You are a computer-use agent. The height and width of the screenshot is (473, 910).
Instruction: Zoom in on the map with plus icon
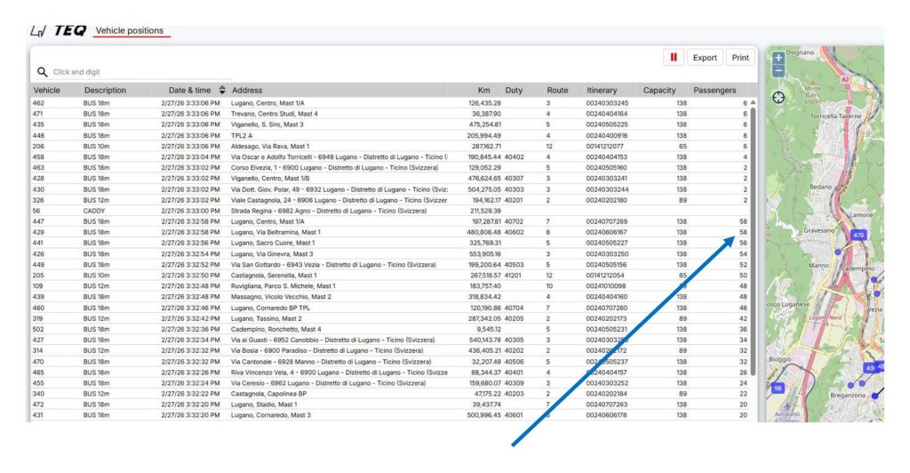(778, 58)
